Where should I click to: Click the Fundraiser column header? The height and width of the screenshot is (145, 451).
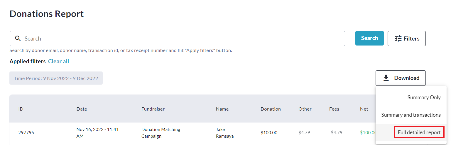click(153, 109)
